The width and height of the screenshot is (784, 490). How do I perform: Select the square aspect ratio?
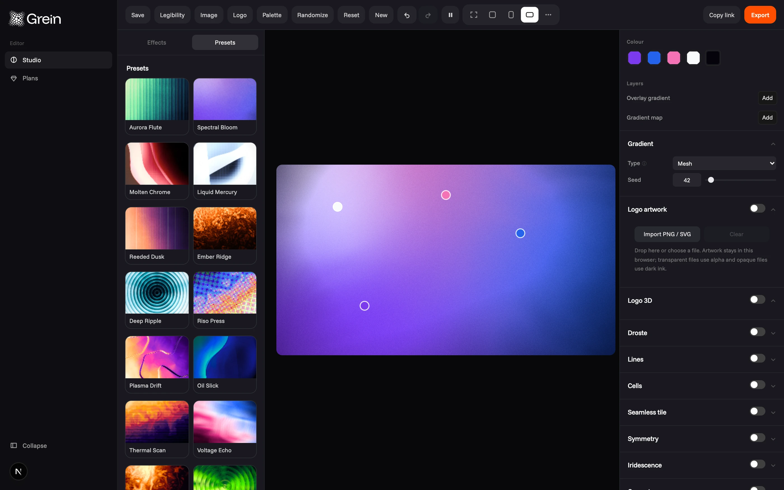pos(493,15)
